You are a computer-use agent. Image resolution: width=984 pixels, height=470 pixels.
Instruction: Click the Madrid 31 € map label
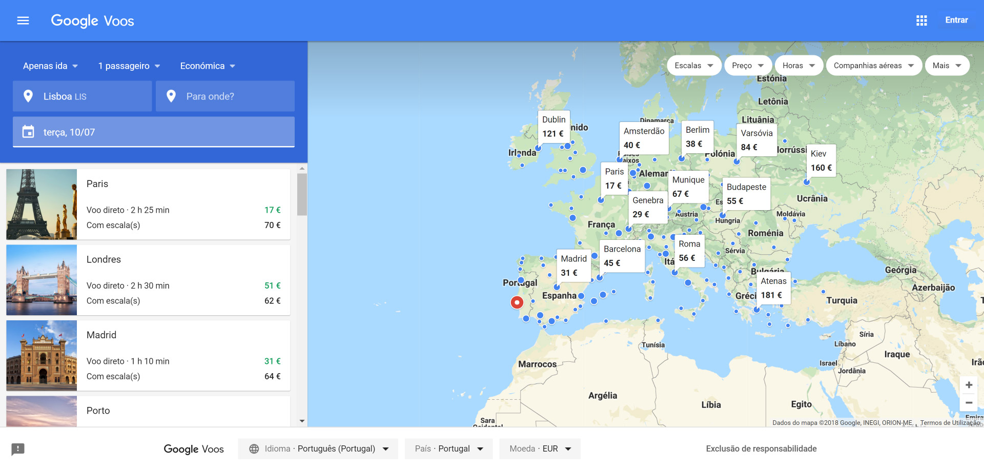tap(573, 265)
